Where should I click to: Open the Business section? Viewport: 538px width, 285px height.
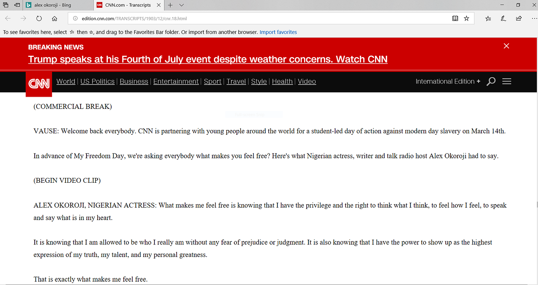[134, 81]
